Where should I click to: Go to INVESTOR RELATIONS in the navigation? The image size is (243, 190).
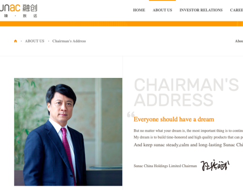coord(201,10)
